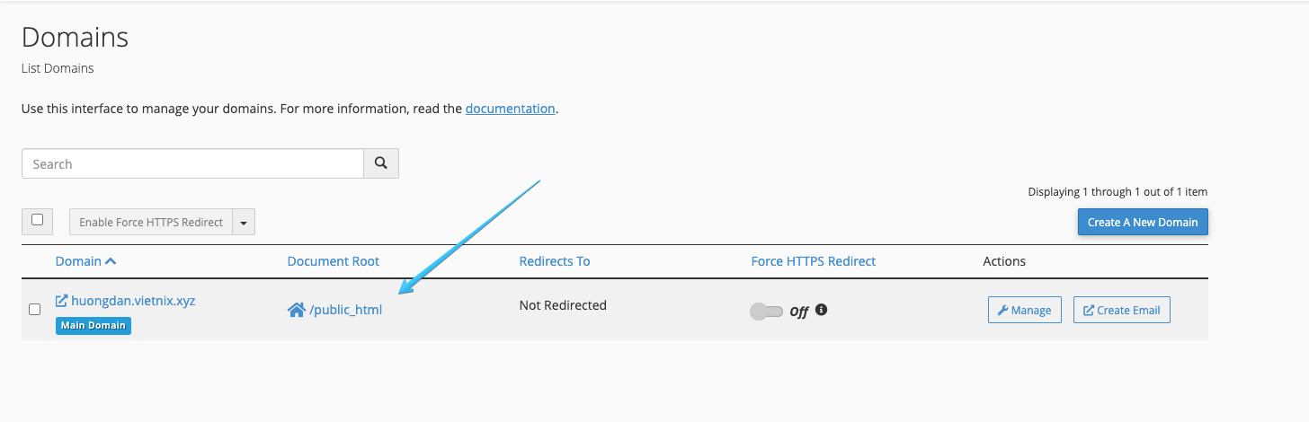Image resolution: width=1309 pixels, height=422 pixels.
Task: Open the /public_html document root link
Action: [x=346, y=311]
